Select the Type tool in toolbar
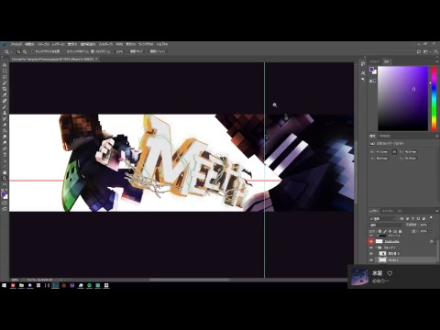440x330 pixels. (5, 155)
